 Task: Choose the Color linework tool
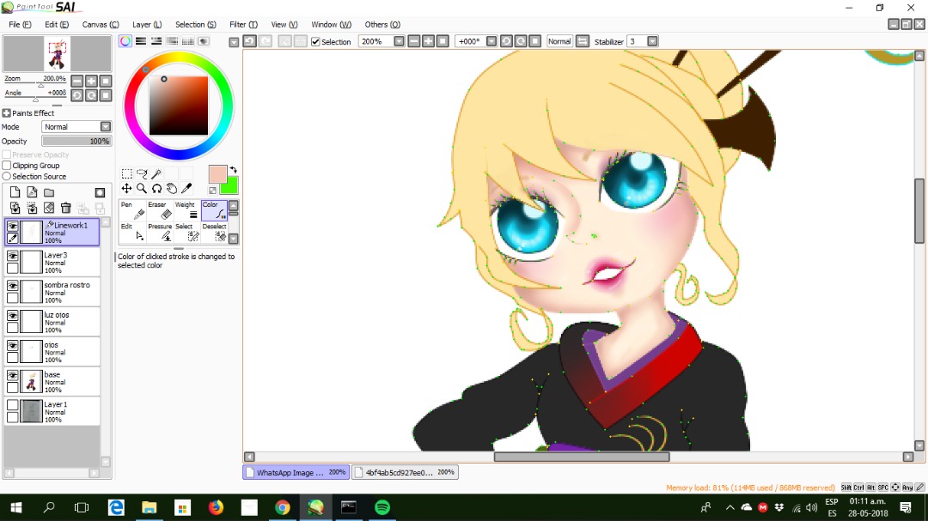click(214, 210)
